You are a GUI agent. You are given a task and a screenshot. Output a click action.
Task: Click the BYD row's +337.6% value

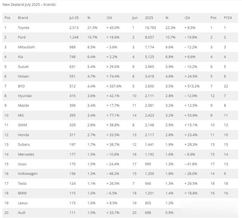pyautogui.click(x=114, y=86)
